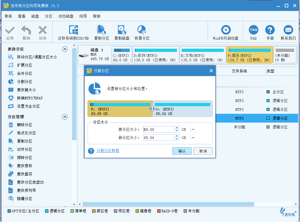Click Change Drive Letter (更改盘符) in sidebar

[25, 174]
